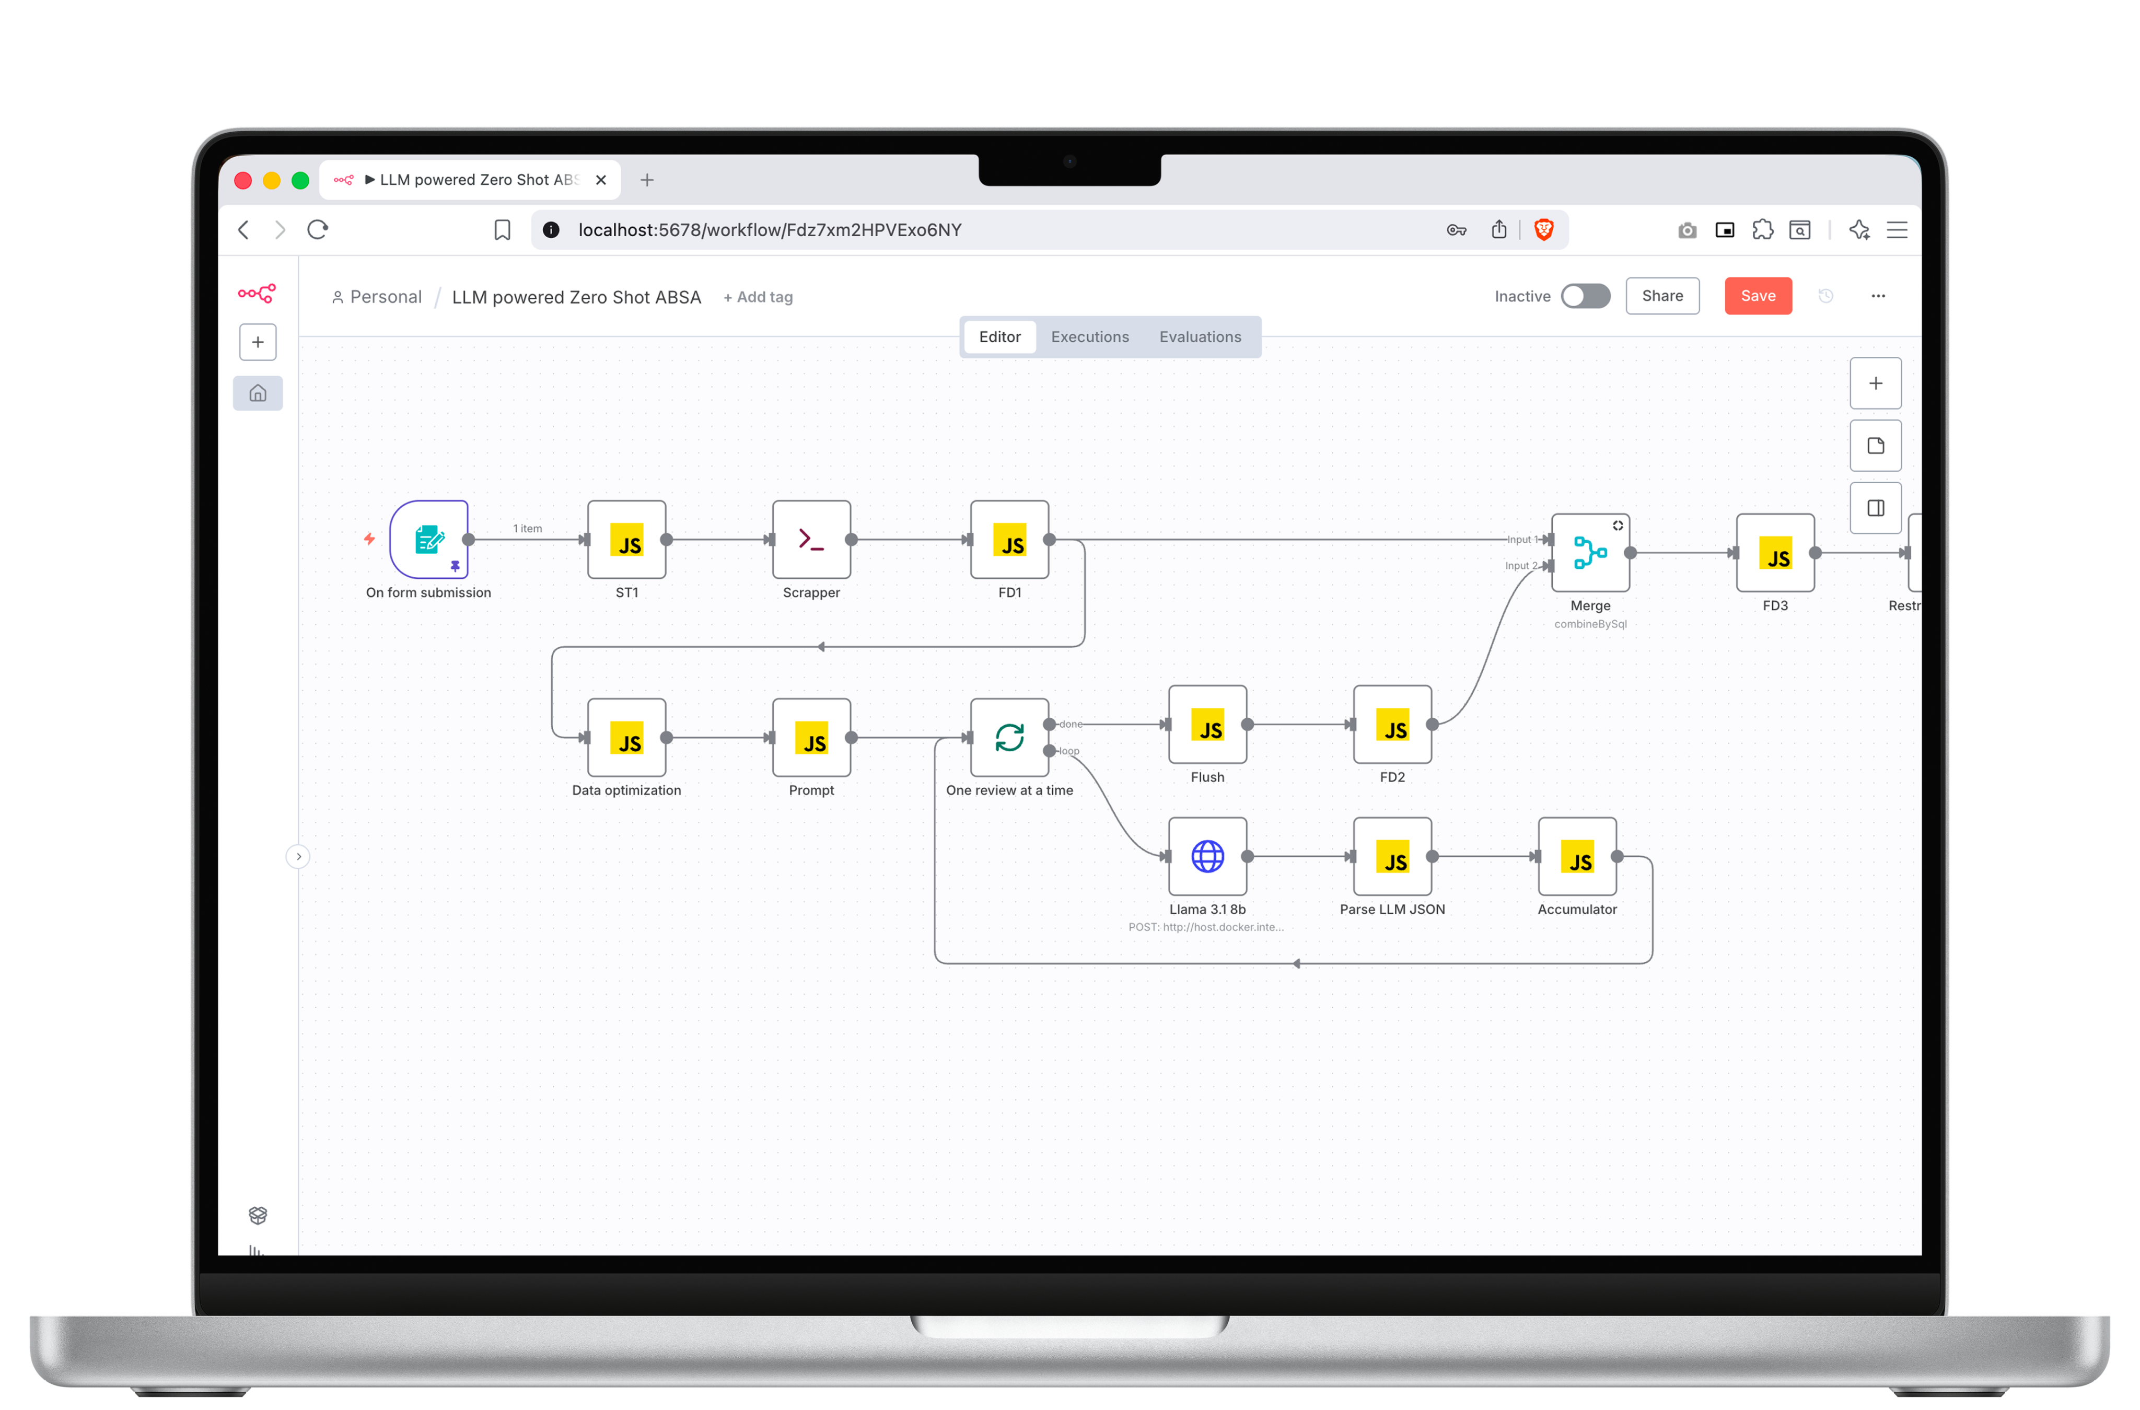Switch to the Editor tab
The height and width of the screenshot is (1410, 2140).
click(1000, 336)
